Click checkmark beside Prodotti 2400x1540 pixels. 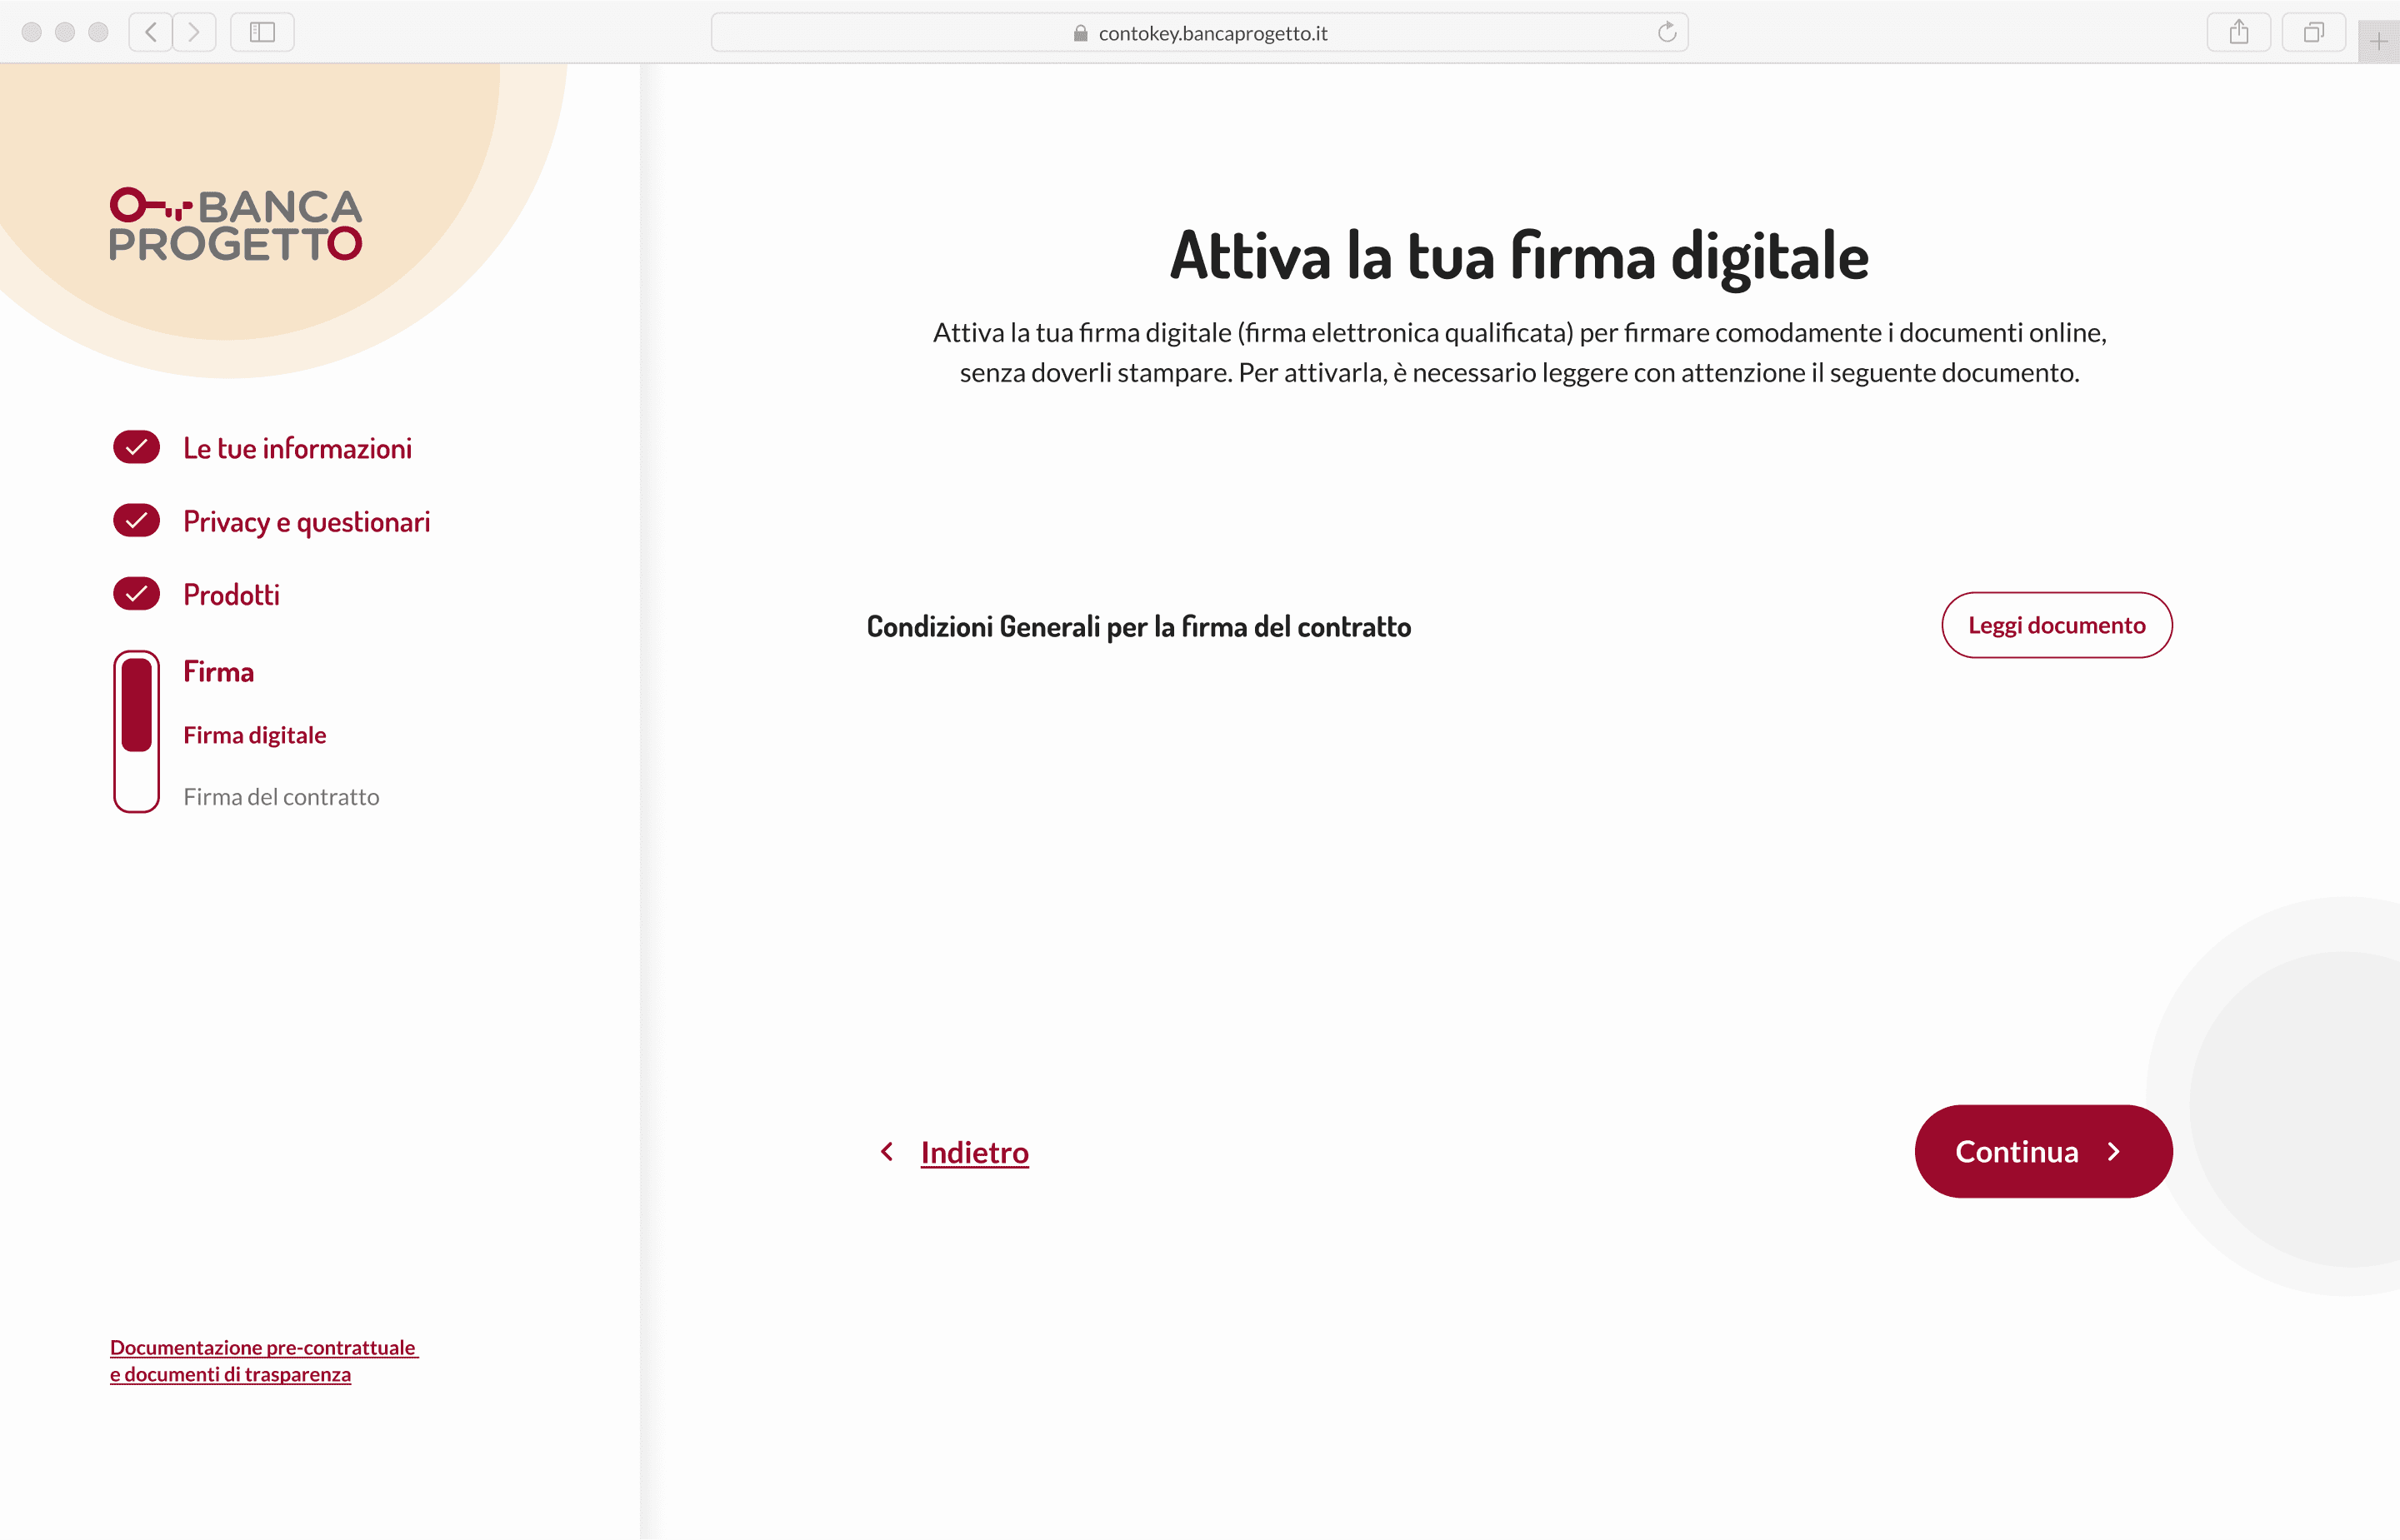click(136, 593)
